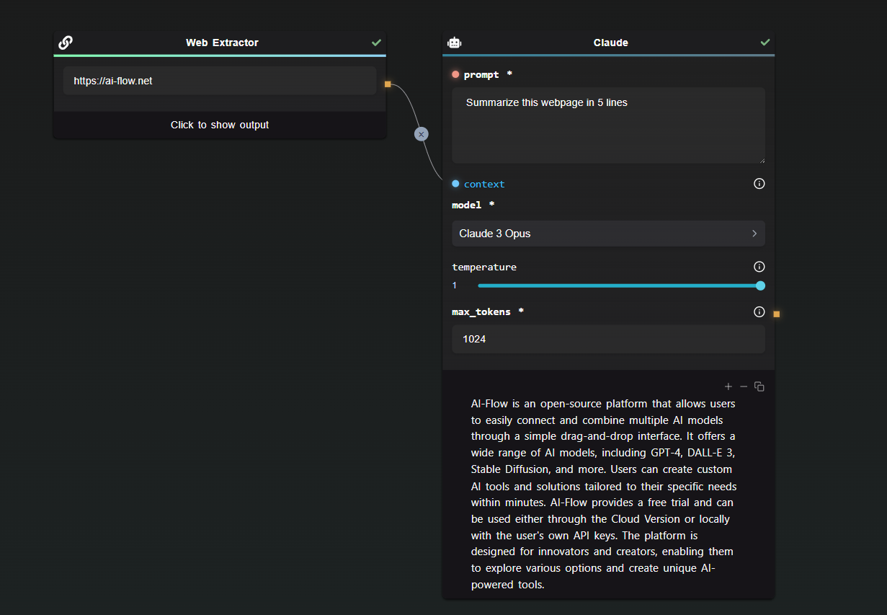Click the temperature label
The width and height of the screenshot is (887, 615).
484,267
